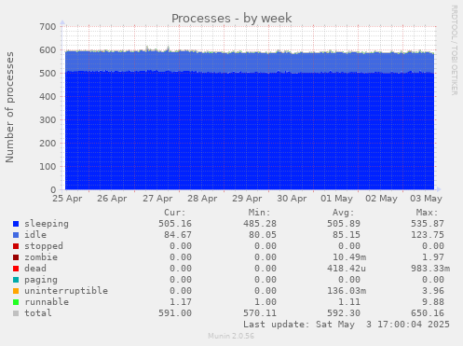Click the '25 Apr' x-axis label
463x346 pixels.
[x=67, y=199]
